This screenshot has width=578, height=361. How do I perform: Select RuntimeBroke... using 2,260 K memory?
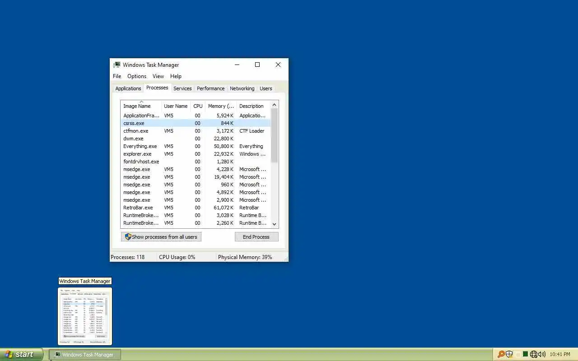tap(196, 223)
